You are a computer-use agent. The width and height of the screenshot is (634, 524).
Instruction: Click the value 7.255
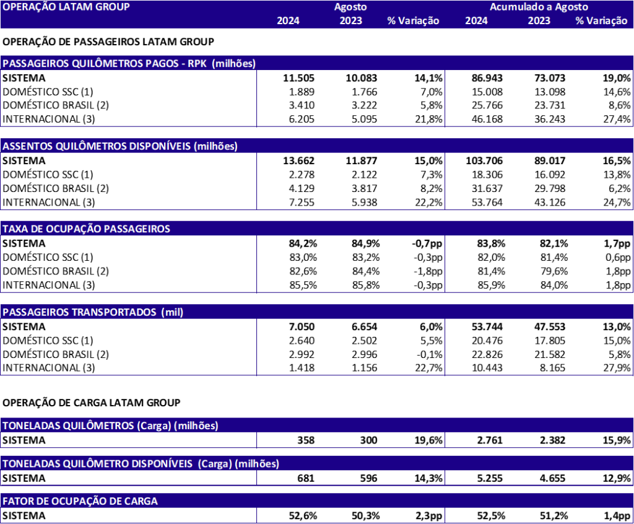coord(302,202)
